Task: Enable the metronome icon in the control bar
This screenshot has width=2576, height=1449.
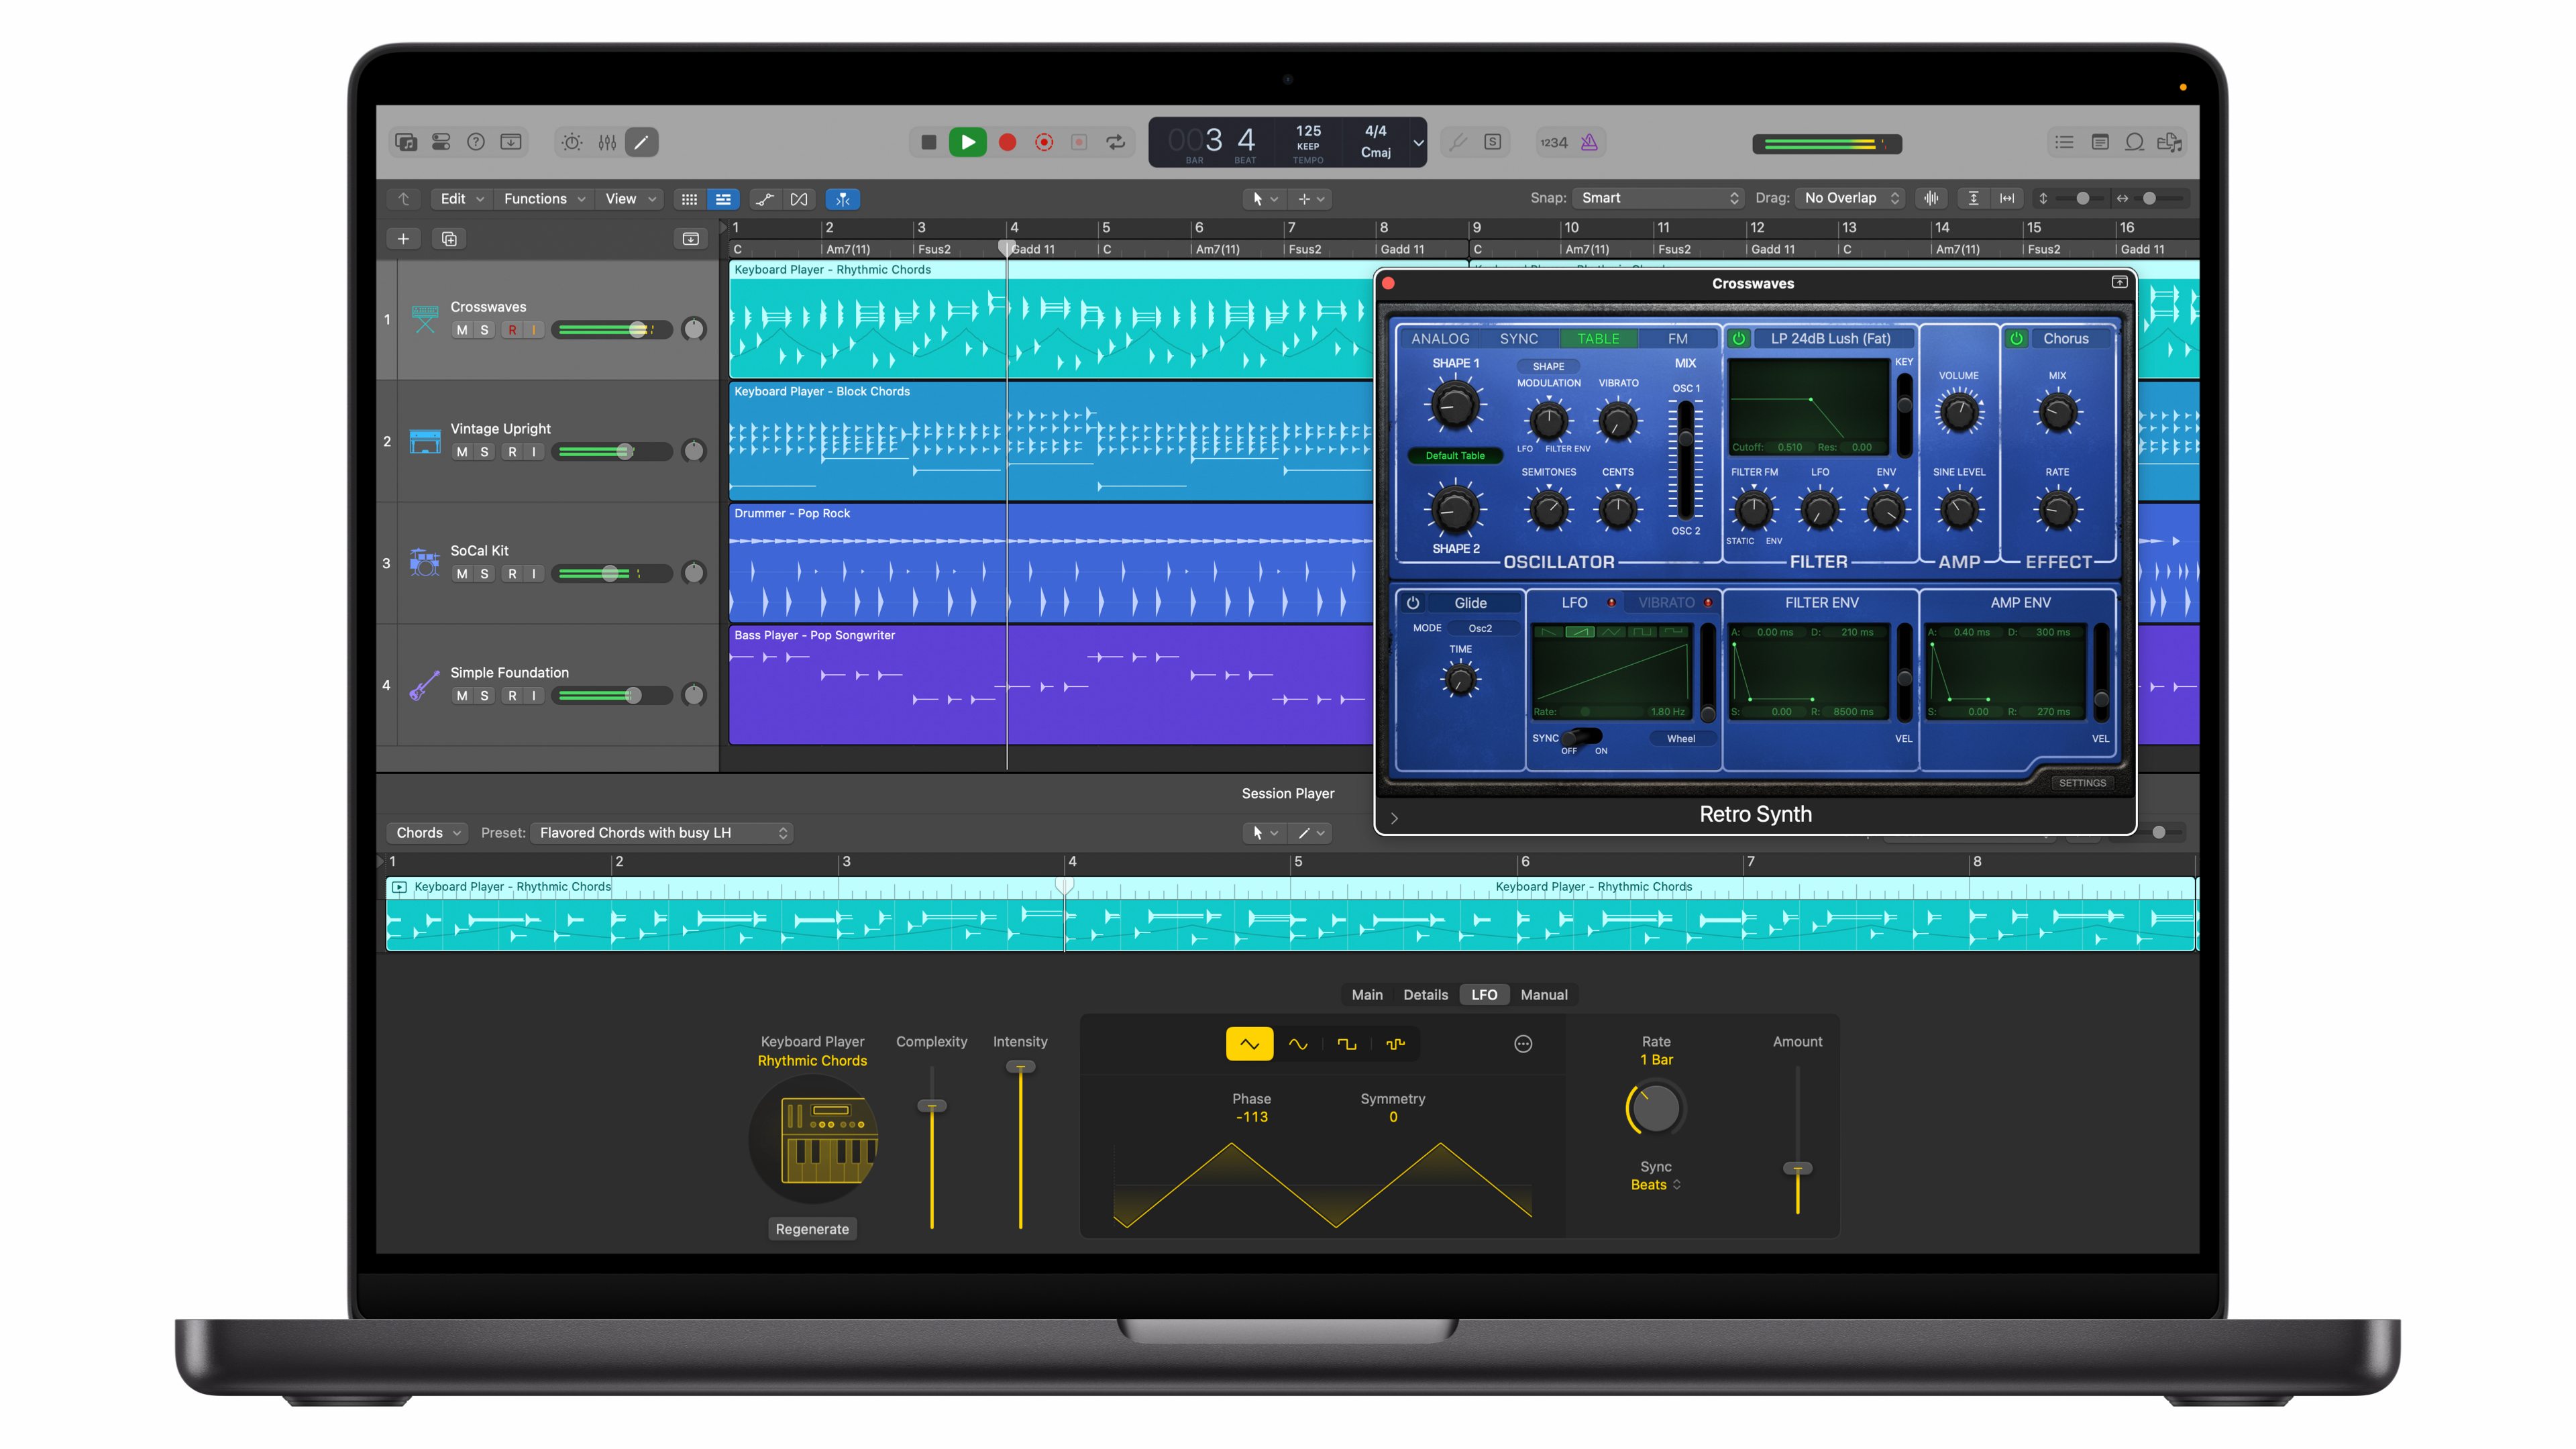Action: (x=1589, y=142)
